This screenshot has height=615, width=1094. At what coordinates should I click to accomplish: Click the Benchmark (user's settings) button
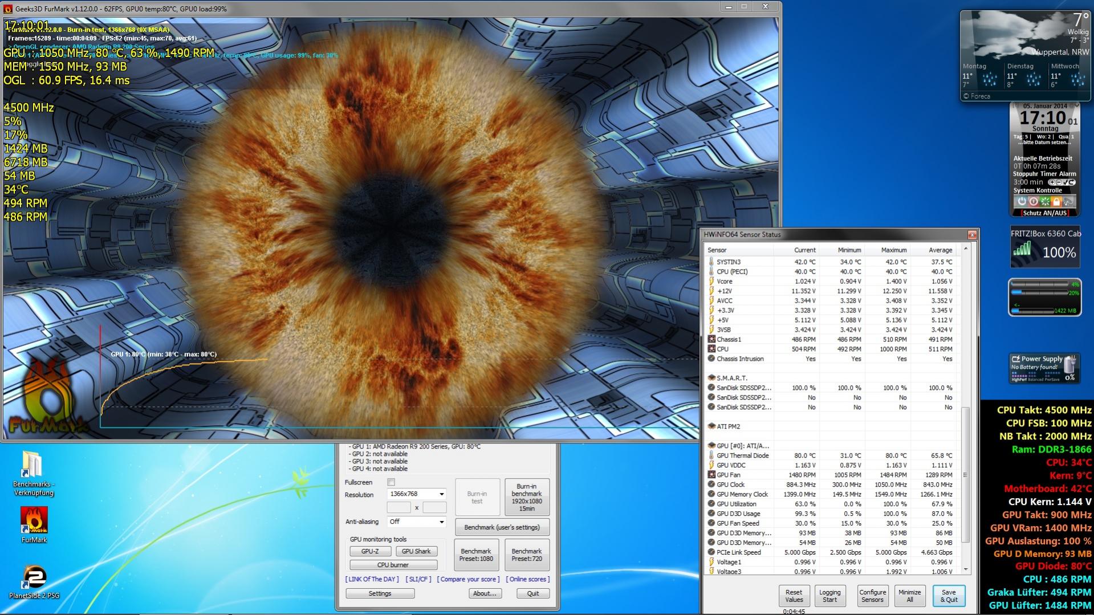[502, 527]
